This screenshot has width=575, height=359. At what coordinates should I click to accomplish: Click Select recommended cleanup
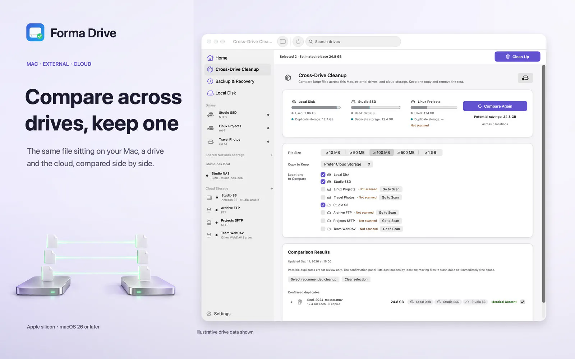coord(313,279)
